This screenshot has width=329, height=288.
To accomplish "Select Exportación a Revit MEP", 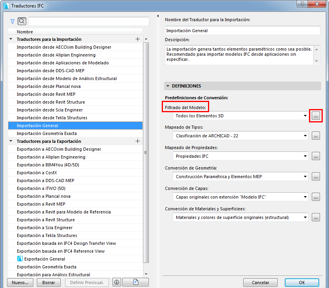I will point(75,204).
